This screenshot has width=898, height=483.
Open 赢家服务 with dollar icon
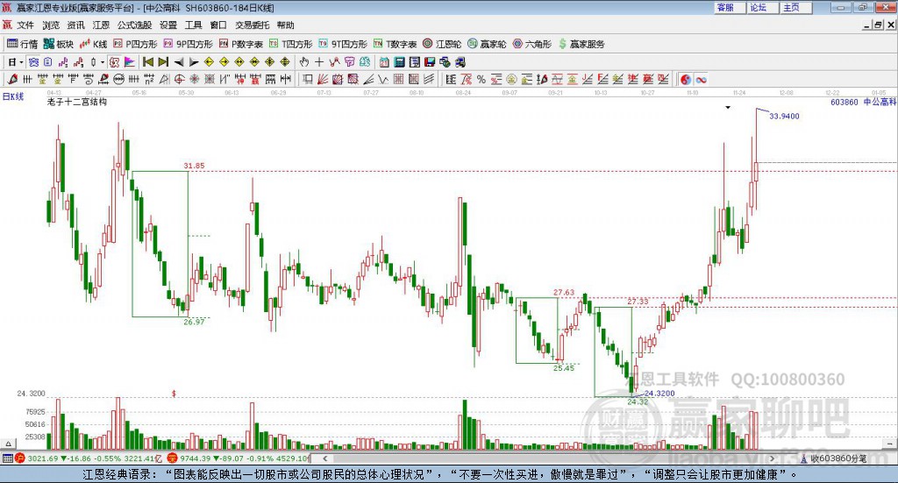pyautogui.click(x=581, y=44)
